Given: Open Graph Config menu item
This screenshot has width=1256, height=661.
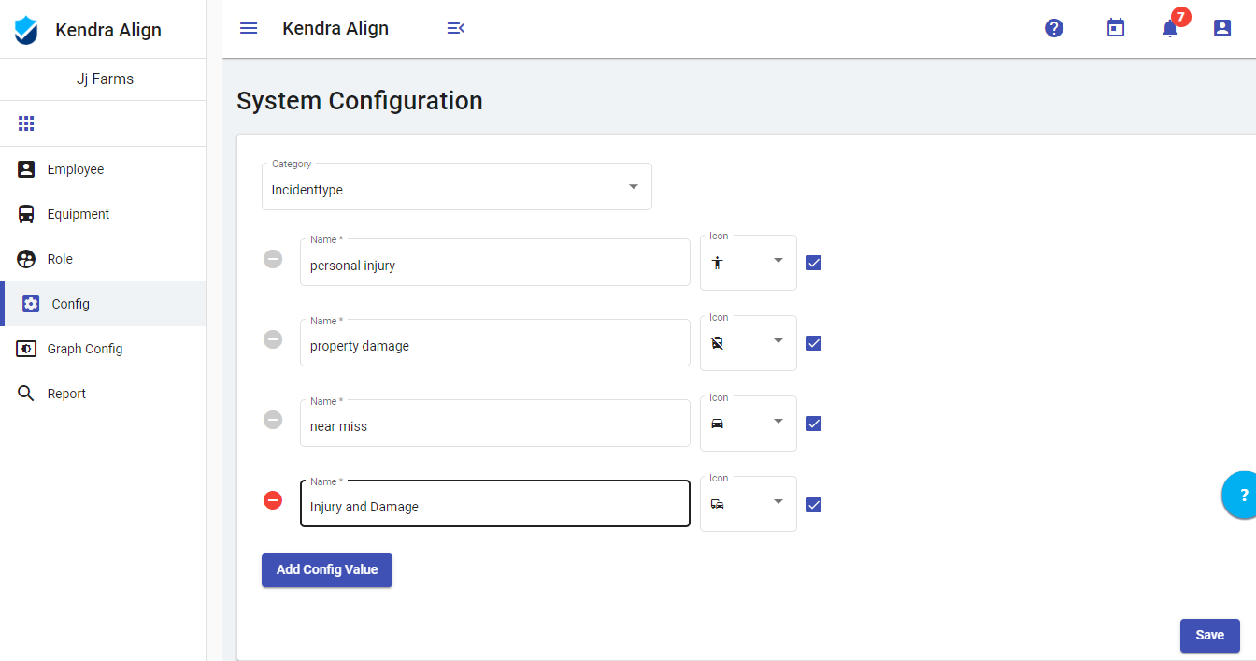Looking at the screenshot, I should [x=85, y=349].
